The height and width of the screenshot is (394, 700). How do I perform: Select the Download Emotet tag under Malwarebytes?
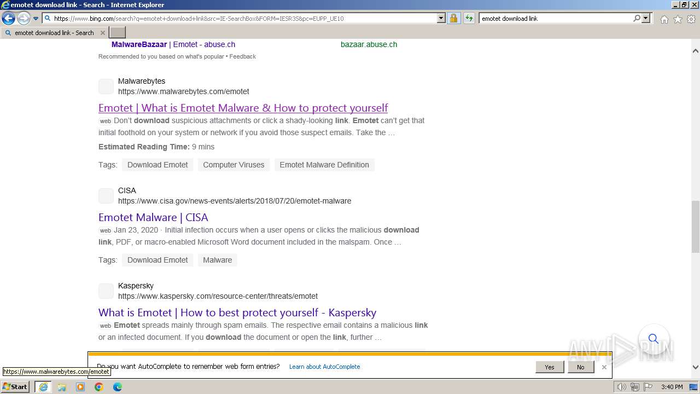click(157, 165)
